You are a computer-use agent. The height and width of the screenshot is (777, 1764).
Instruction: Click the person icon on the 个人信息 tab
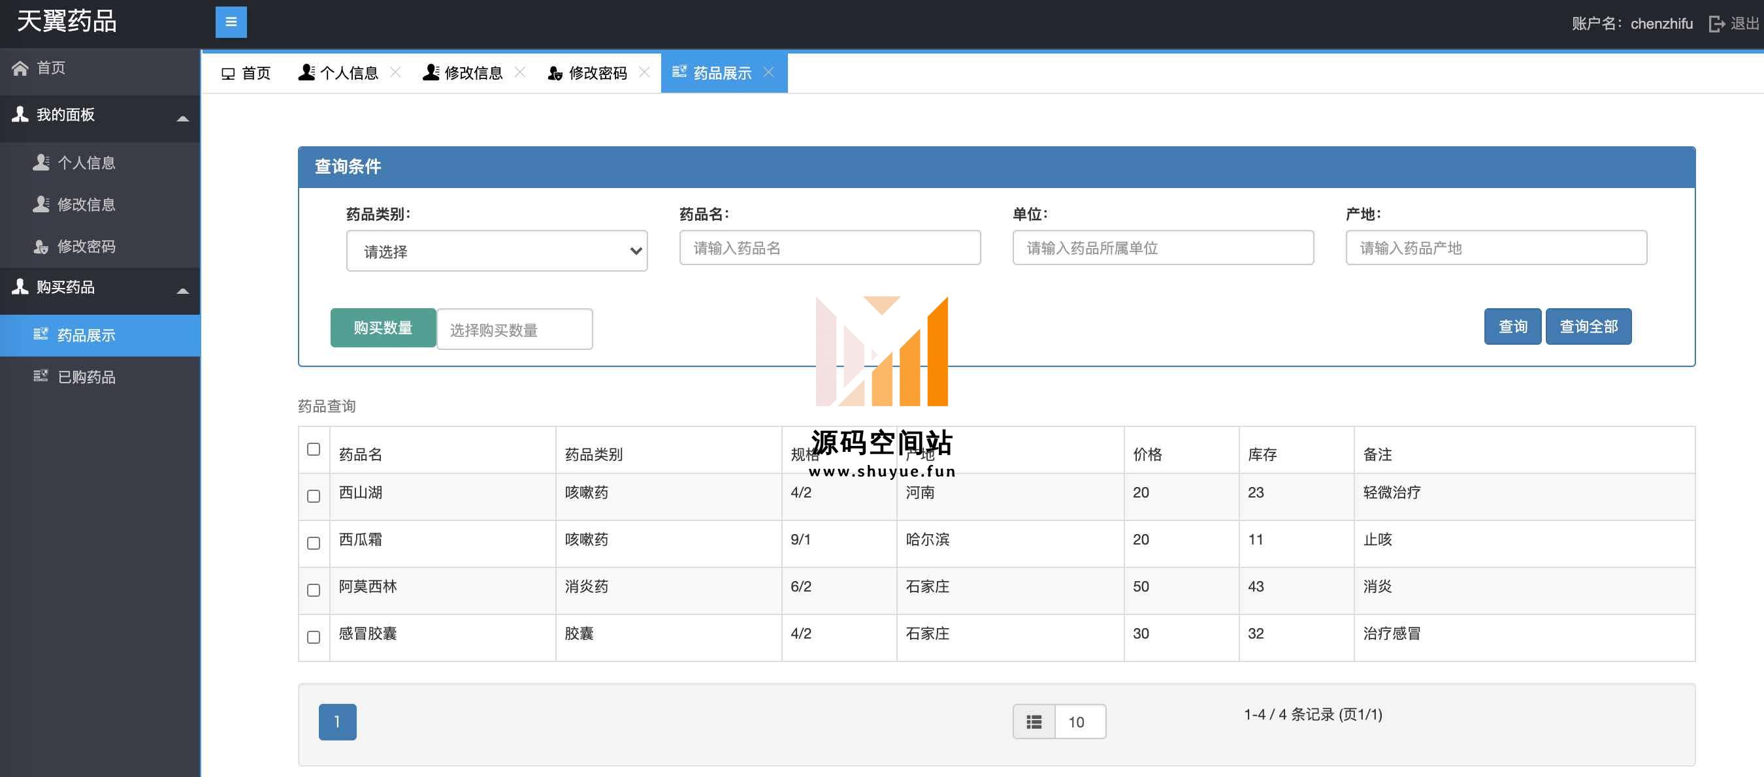(307, 72)
